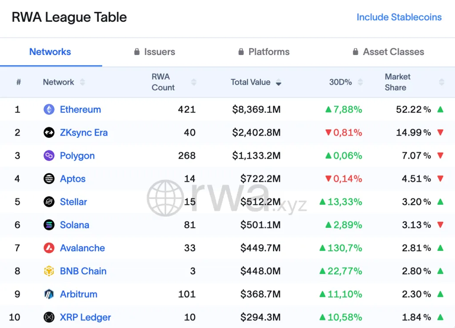Image resolution: width=455 pixels, height=328 pixels.
Task: Switch to the locked Issuers tab
Action: [x=155, y=52]
